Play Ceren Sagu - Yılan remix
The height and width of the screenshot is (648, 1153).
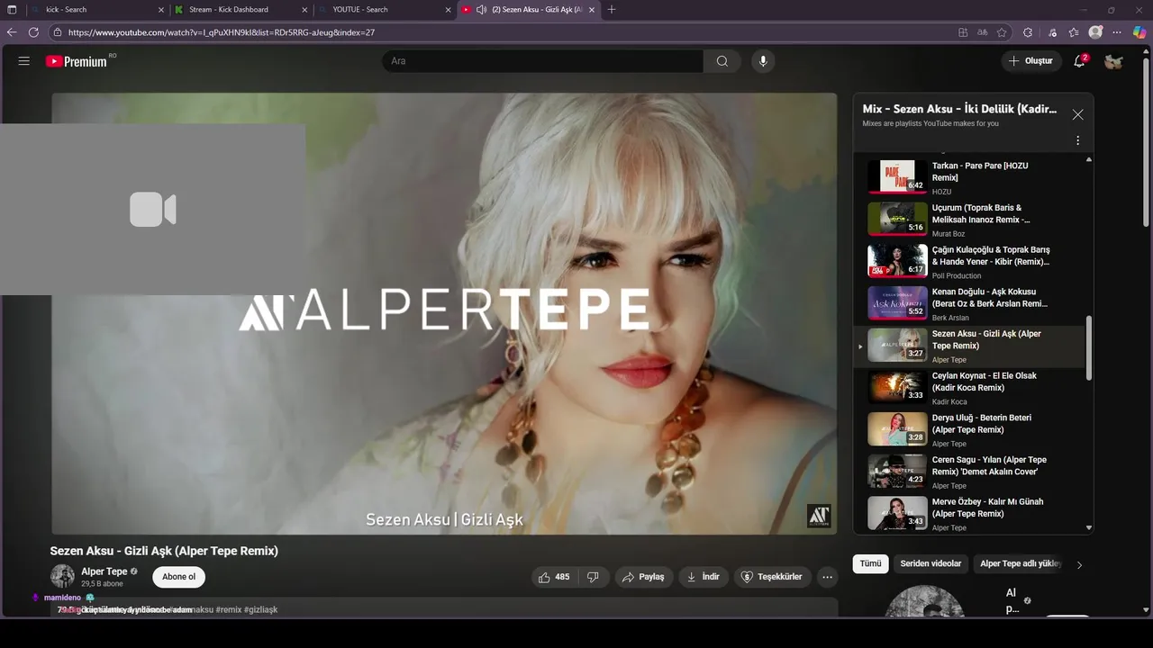click(x=970, y=472)
